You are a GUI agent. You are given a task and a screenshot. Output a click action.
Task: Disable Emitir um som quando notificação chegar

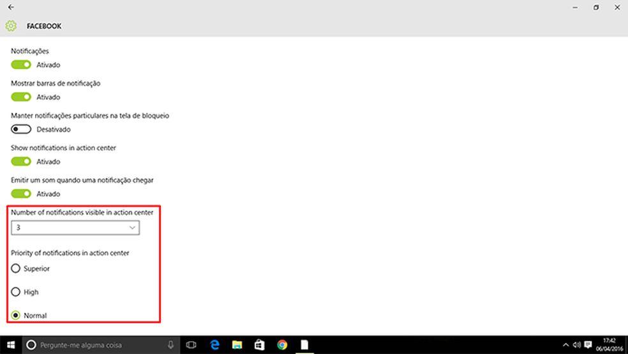click(x=21, y=194)
